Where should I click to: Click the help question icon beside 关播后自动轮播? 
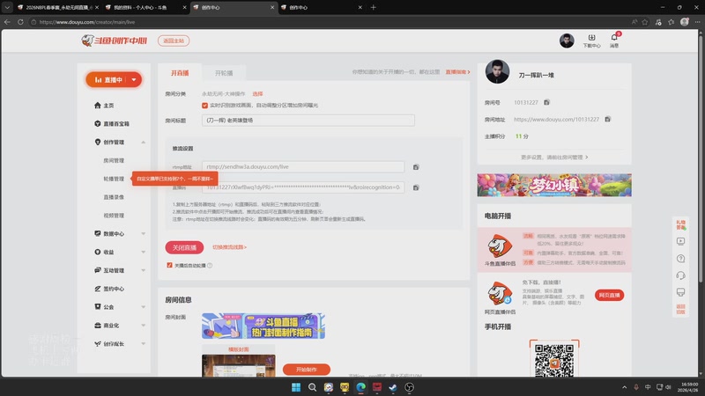[x=210, y=266]
